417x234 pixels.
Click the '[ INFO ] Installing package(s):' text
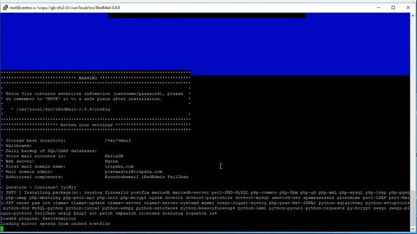41,192
